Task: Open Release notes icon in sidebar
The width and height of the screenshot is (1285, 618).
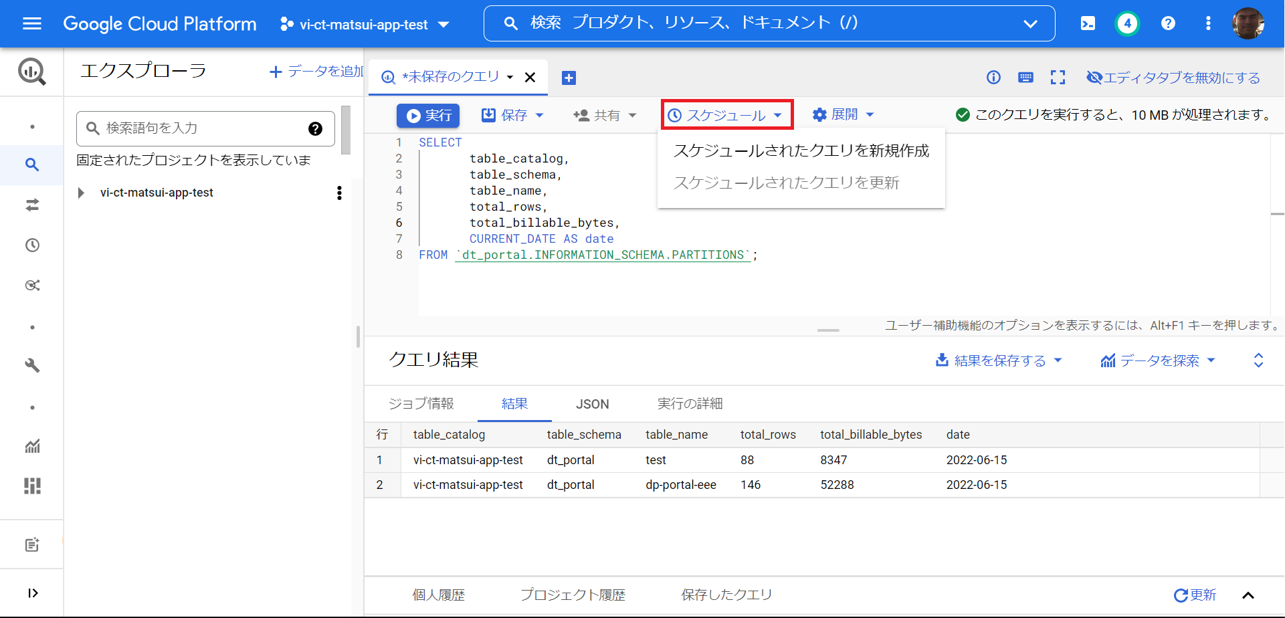Action: pyautogui.click(x=32, y=544)
